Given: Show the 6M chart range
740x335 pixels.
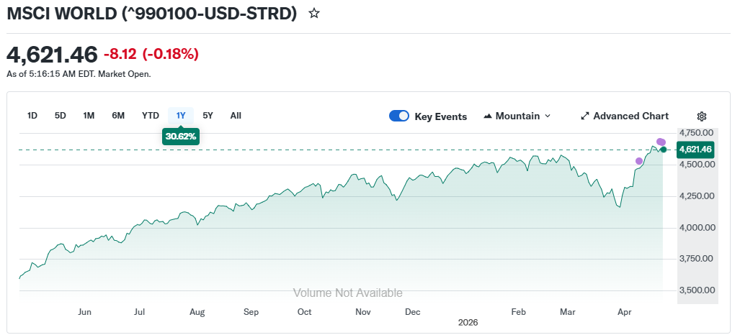Looking at the screenshot, I should point(118,116).
